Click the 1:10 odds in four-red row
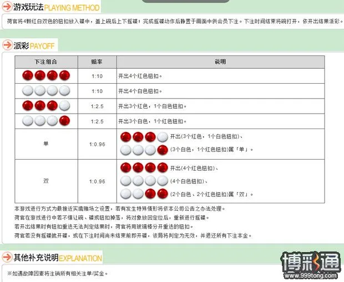 97,76
